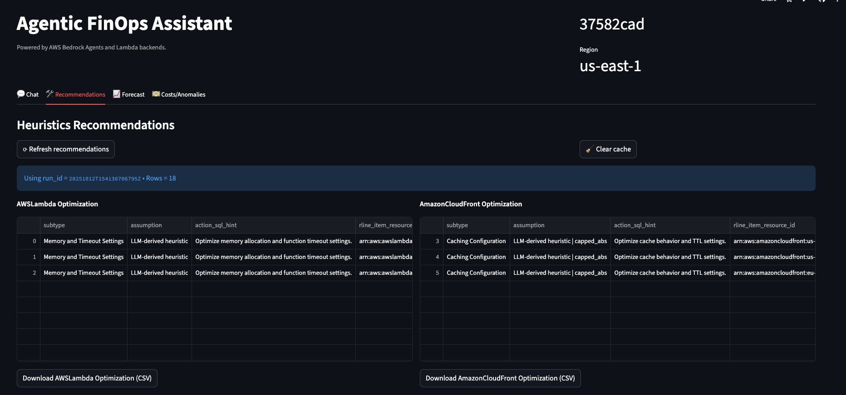Click assumption header in CloudFront table
Image resolution: width=846 pixels, height=395 pixels.
(x=560, y=225)
